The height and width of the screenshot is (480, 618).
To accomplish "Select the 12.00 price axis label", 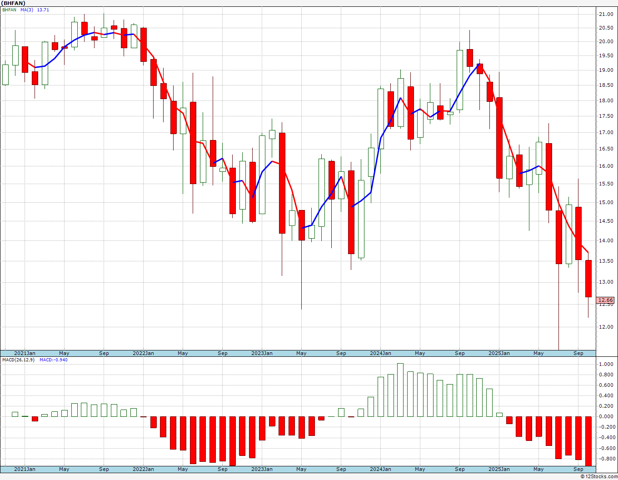I will point(606,327).
